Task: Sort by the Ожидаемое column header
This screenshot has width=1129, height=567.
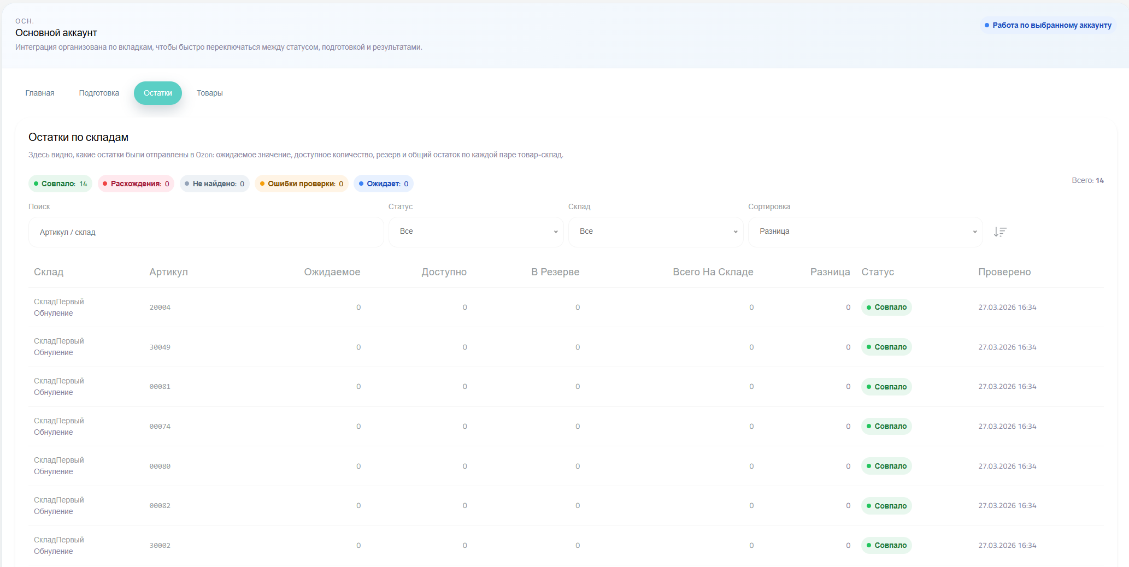Action: click(332, 272)
